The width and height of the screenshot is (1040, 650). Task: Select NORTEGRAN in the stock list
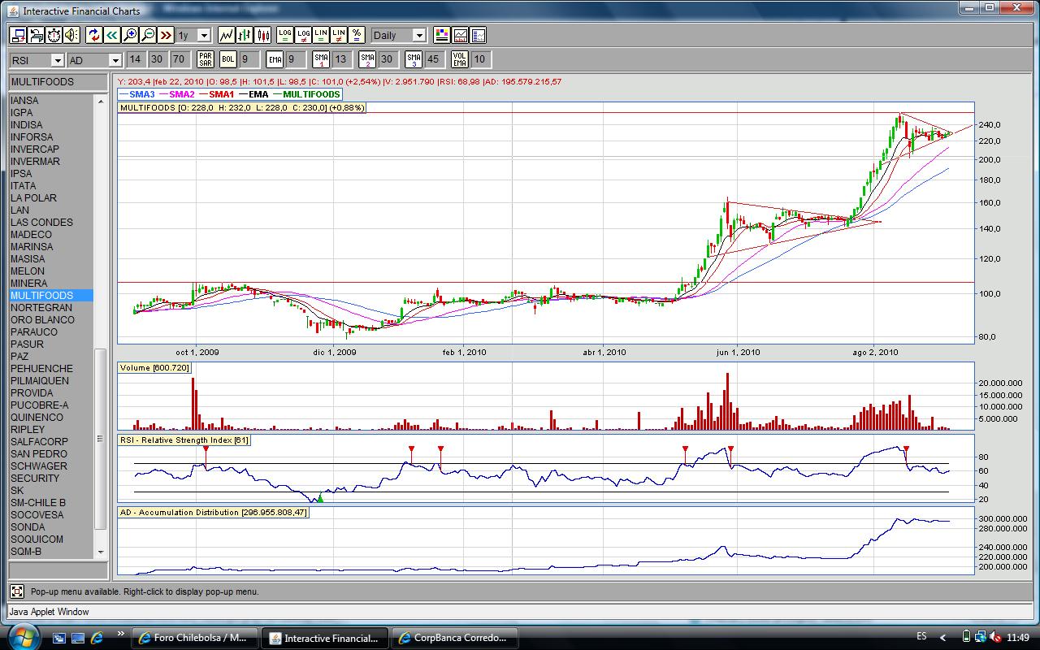tap(41, 308)
